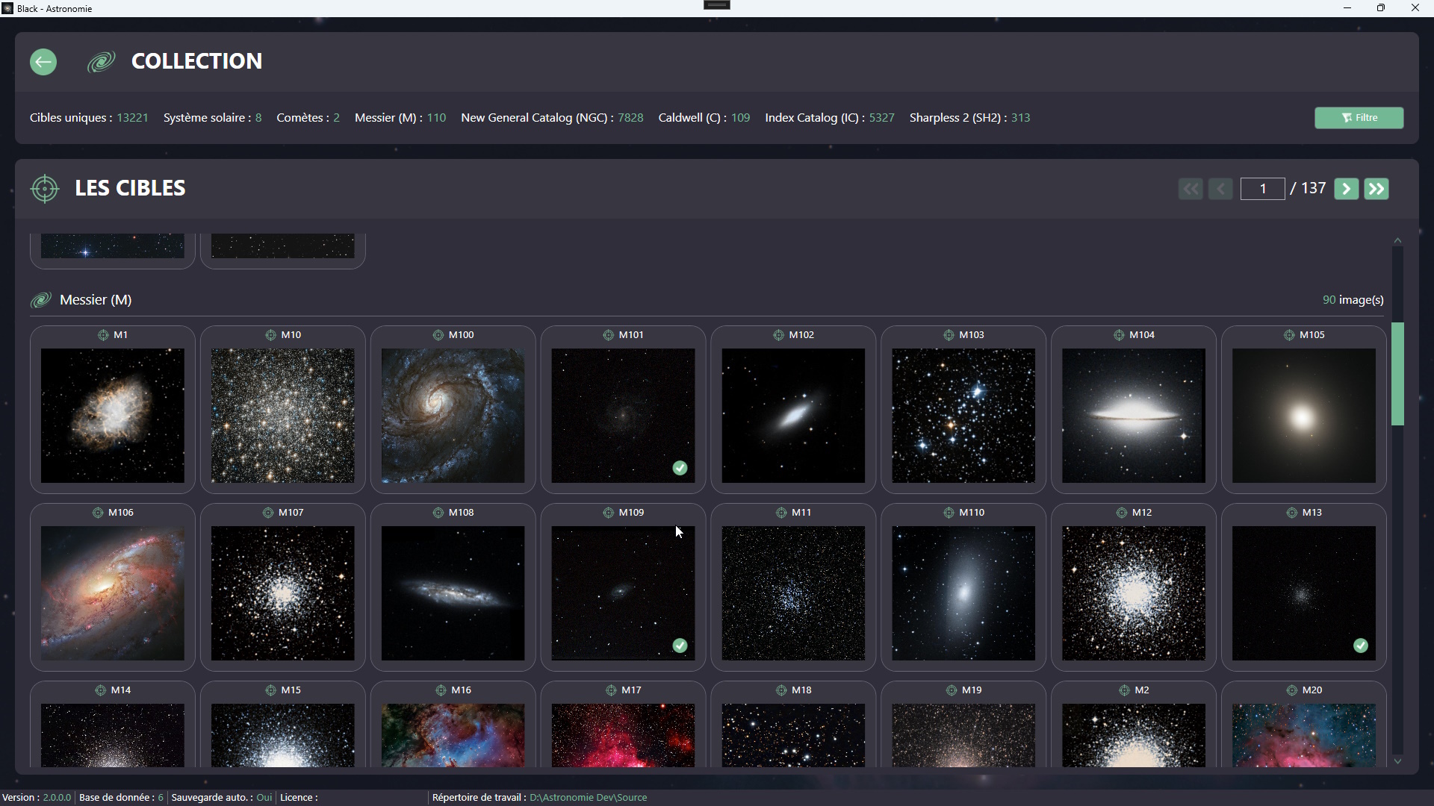The height and width of the screenshot is (806, 1434).
Task: Click the galaxy icon beside Messier (M)
Action: pos(41,300)
